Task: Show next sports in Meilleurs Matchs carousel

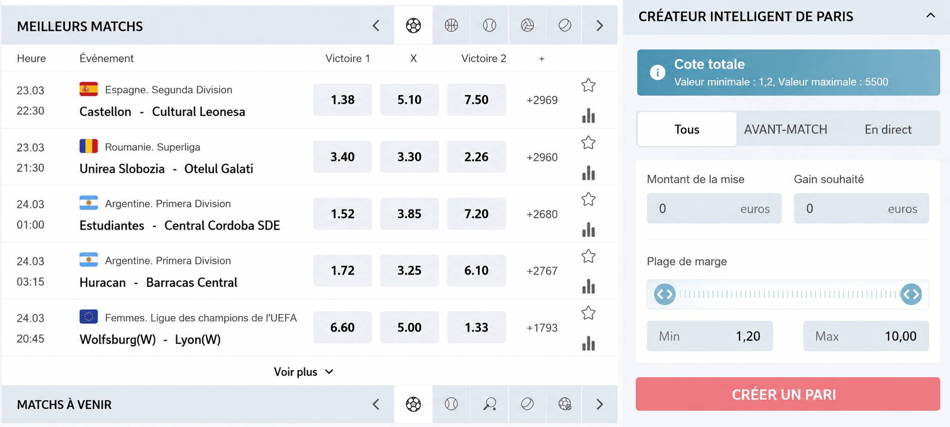Action: point(599,25)
